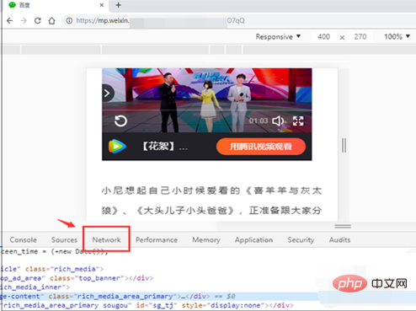The width and height of the screenshot is (416, 311).
Task: Open the Memory tab
Action: click(x=206, y=240)
